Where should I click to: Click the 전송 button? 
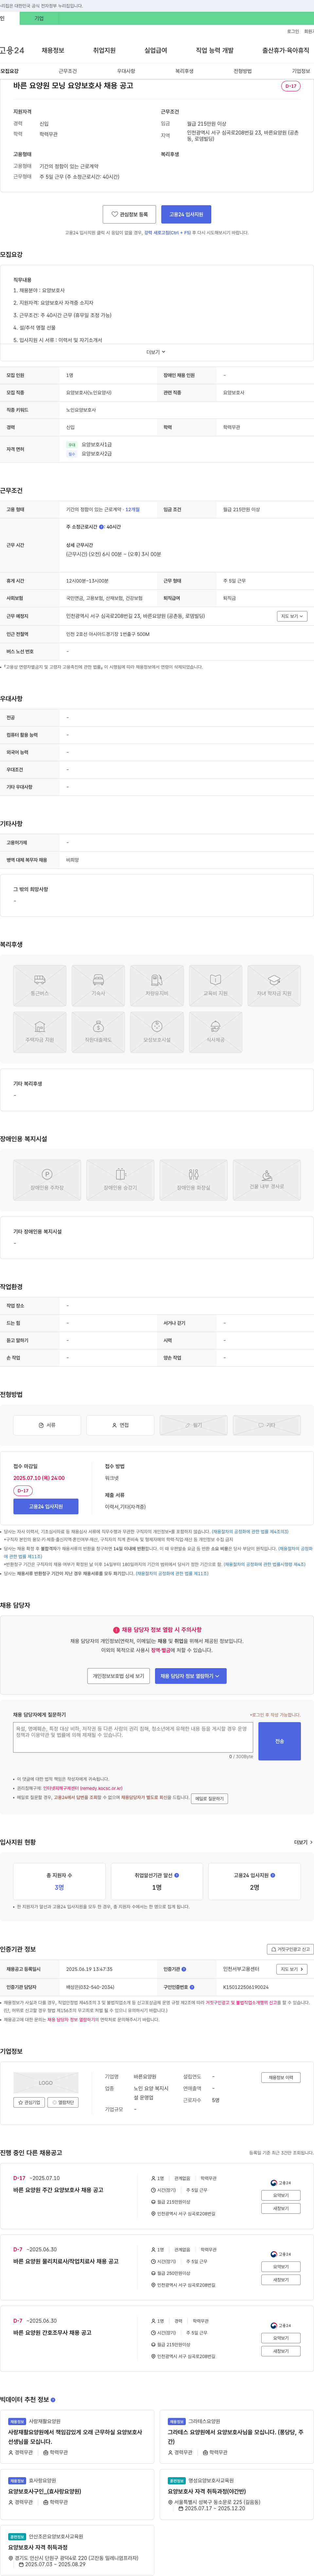pos(279,1741)
